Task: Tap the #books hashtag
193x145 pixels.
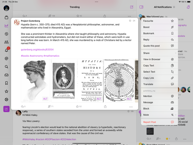Action: 25,56
